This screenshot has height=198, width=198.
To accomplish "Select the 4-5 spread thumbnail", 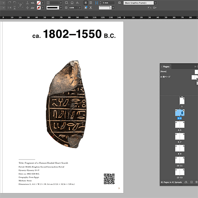I will click(180, 125).
